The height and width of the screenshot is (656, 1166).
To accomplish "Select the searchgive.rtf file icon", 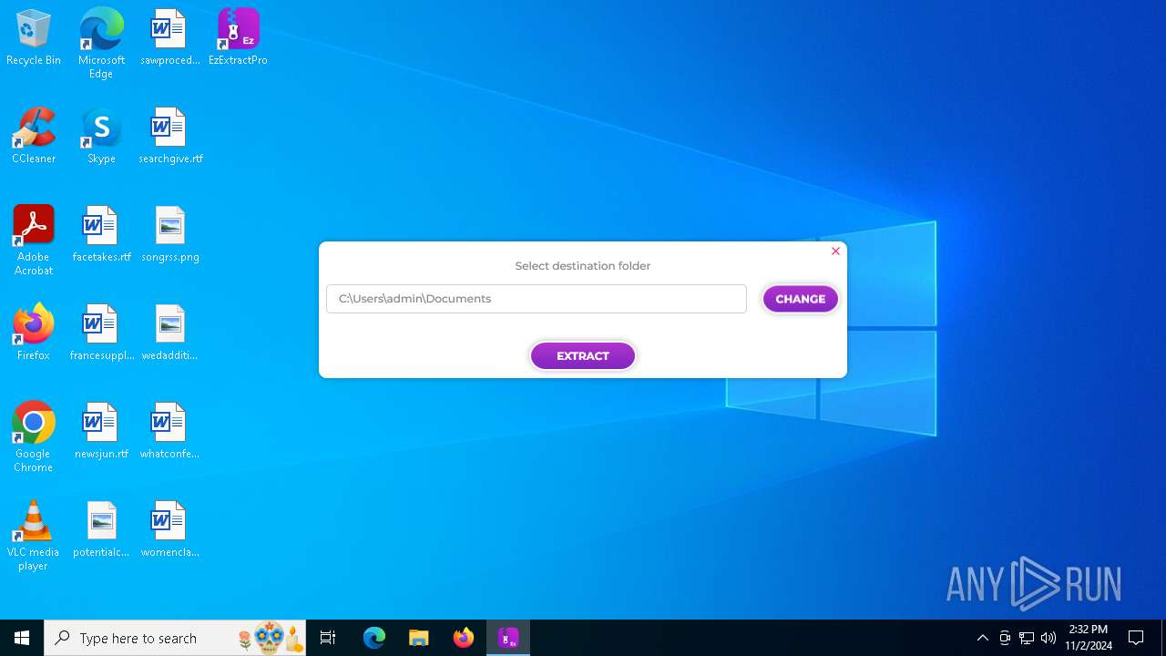I will (169, 136).
